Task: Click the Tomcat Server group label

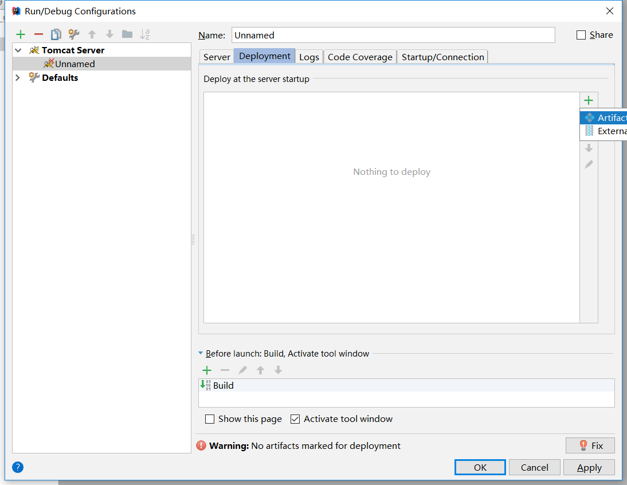Action: coord(73,50)
